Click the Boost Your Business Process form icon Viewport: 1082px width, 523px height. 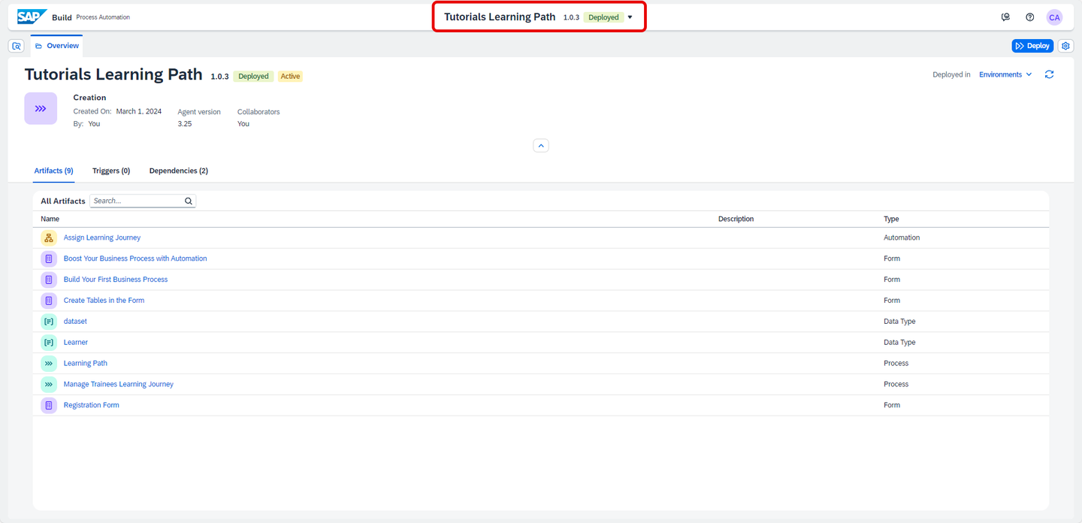[x=49, y=258]
